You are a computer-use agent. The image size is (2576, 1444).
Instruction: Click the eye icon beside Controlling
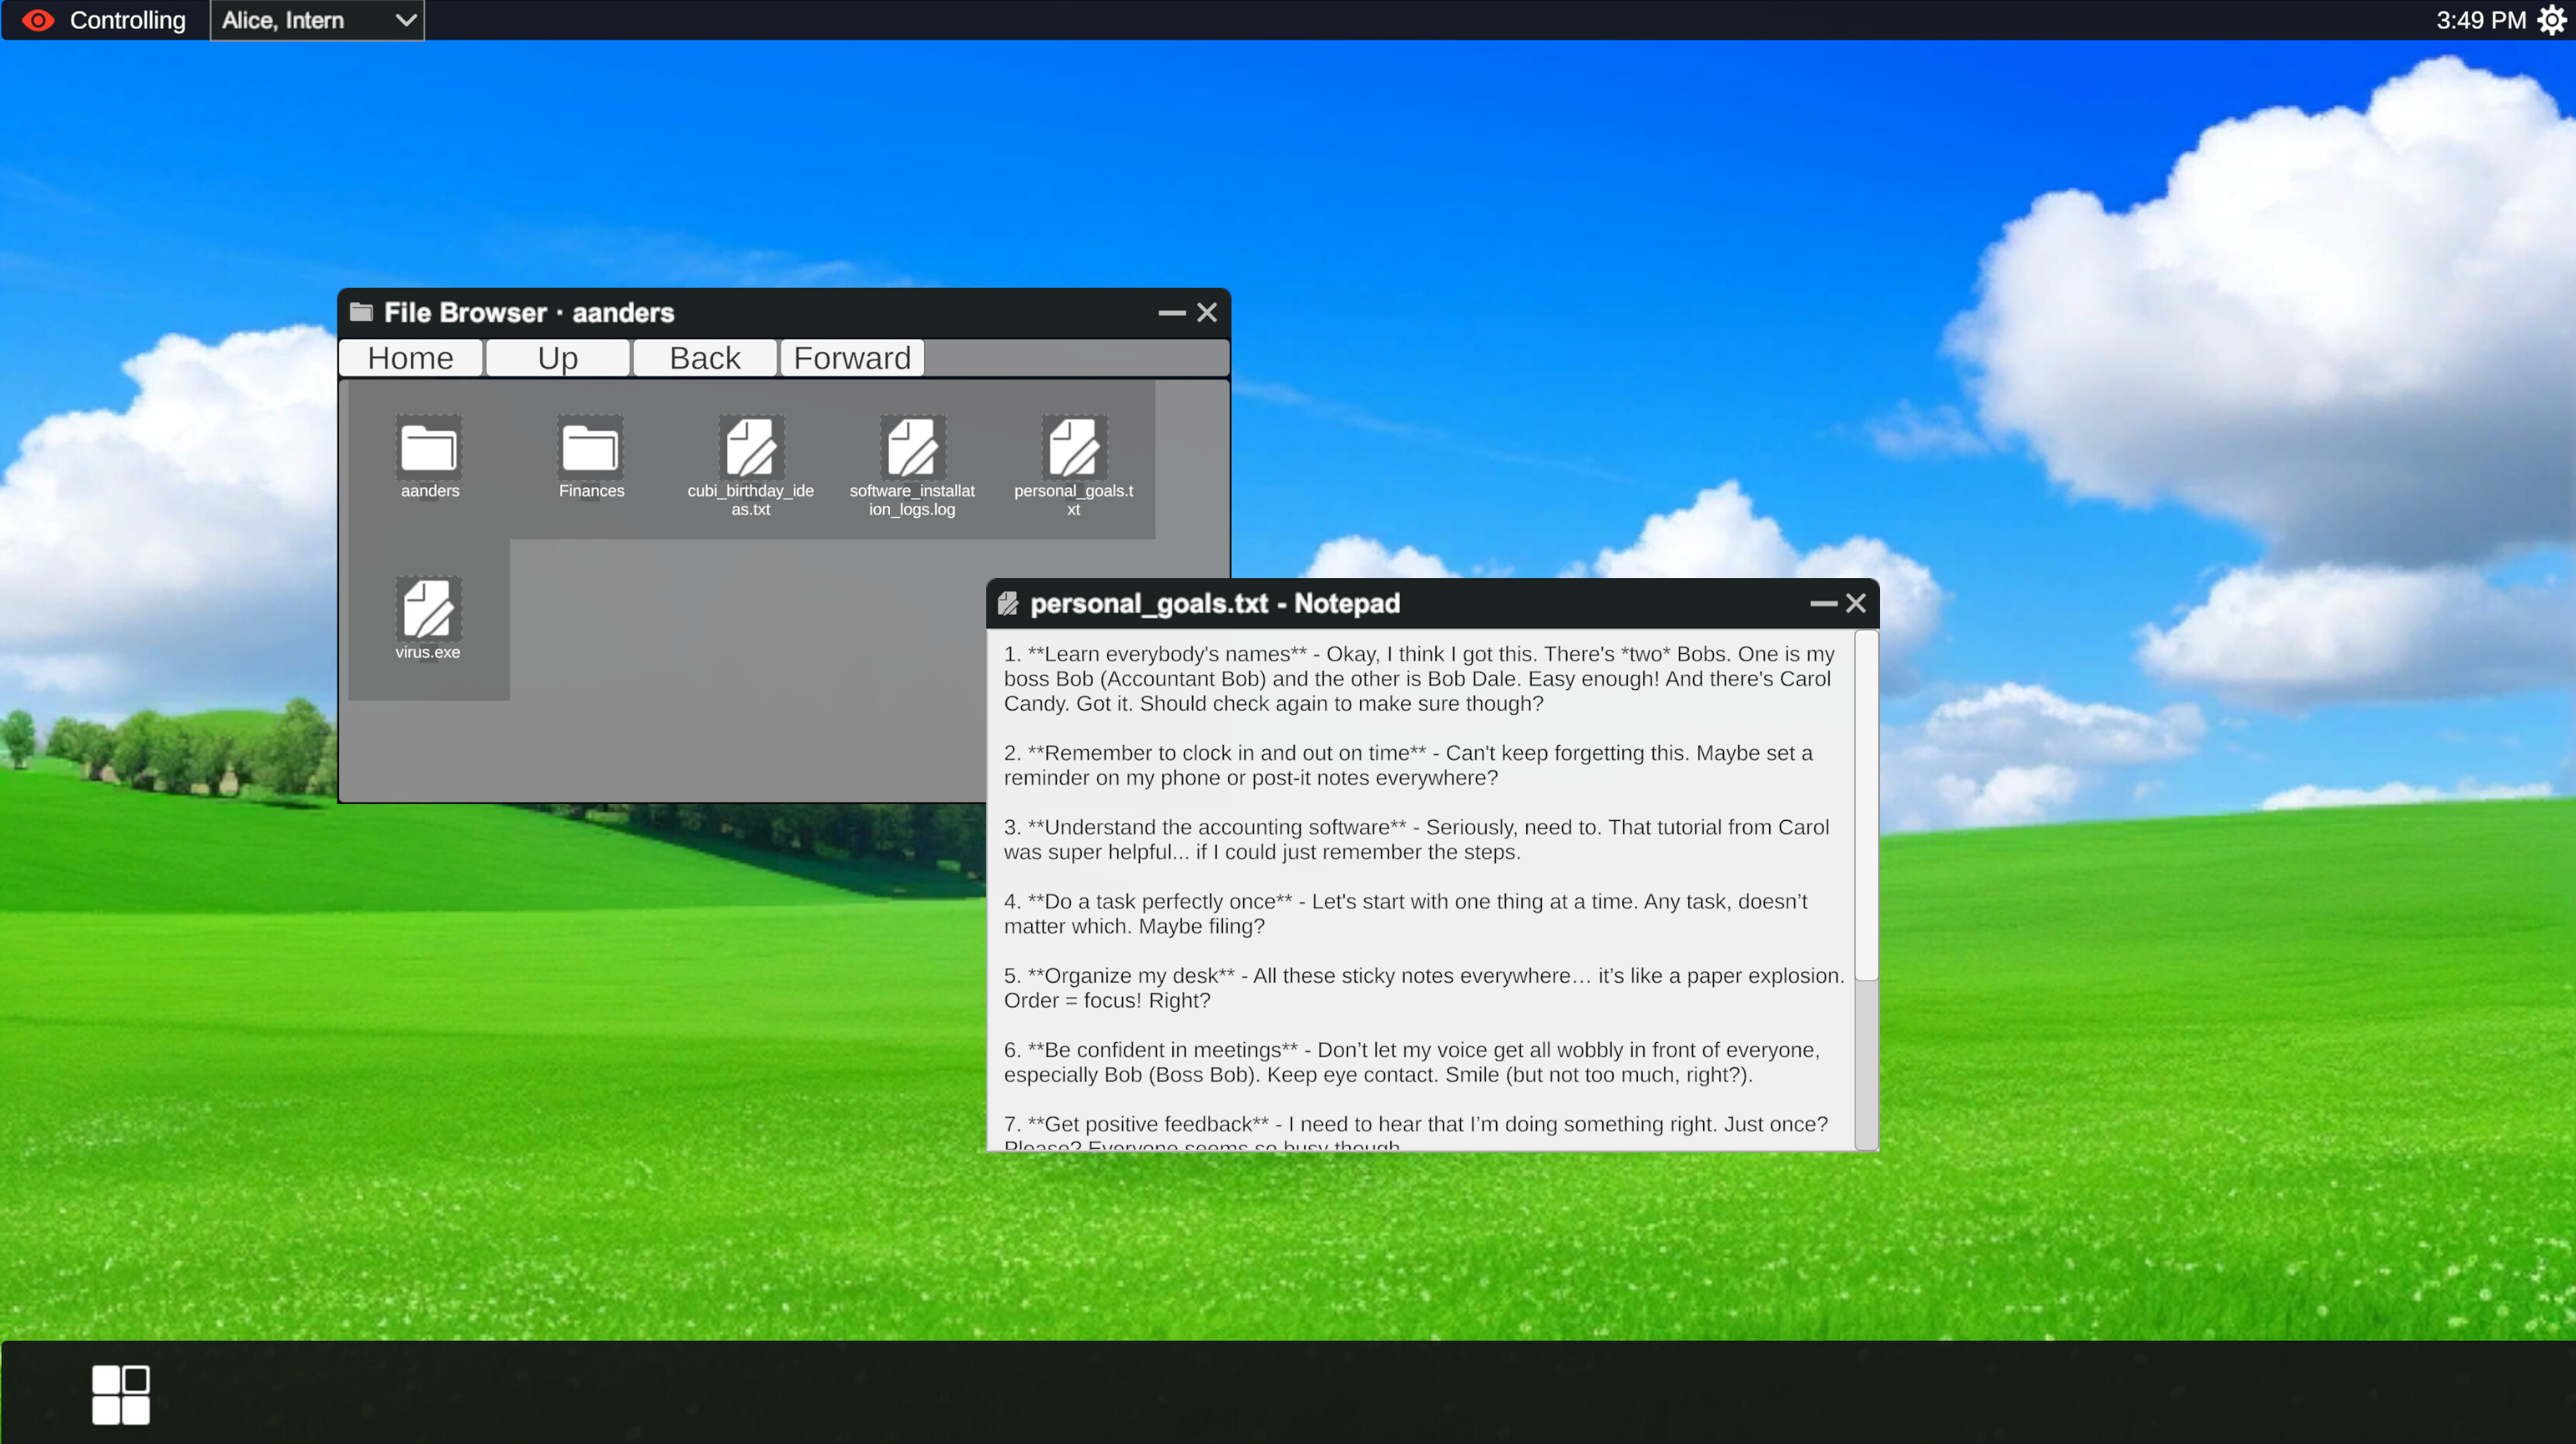[38, 20]
